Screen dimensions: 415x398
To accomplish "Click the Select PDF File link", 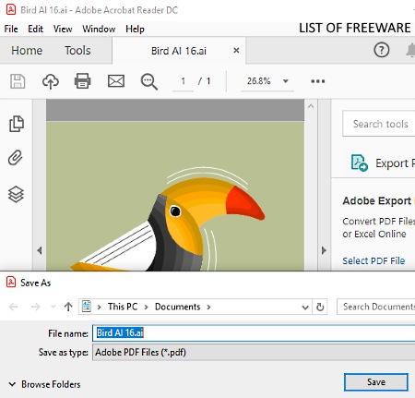I will [373, 260].
